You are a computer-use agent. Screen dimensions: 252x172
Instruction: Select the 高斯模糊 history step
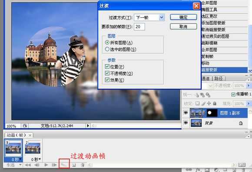[x=224, y=43]
